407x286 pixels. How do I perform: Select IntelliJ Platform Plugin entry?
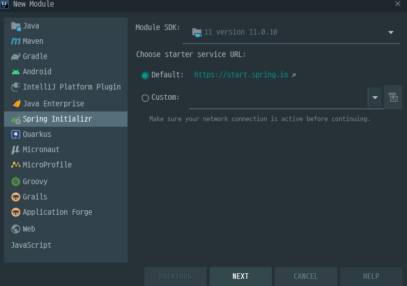[66, 87]
